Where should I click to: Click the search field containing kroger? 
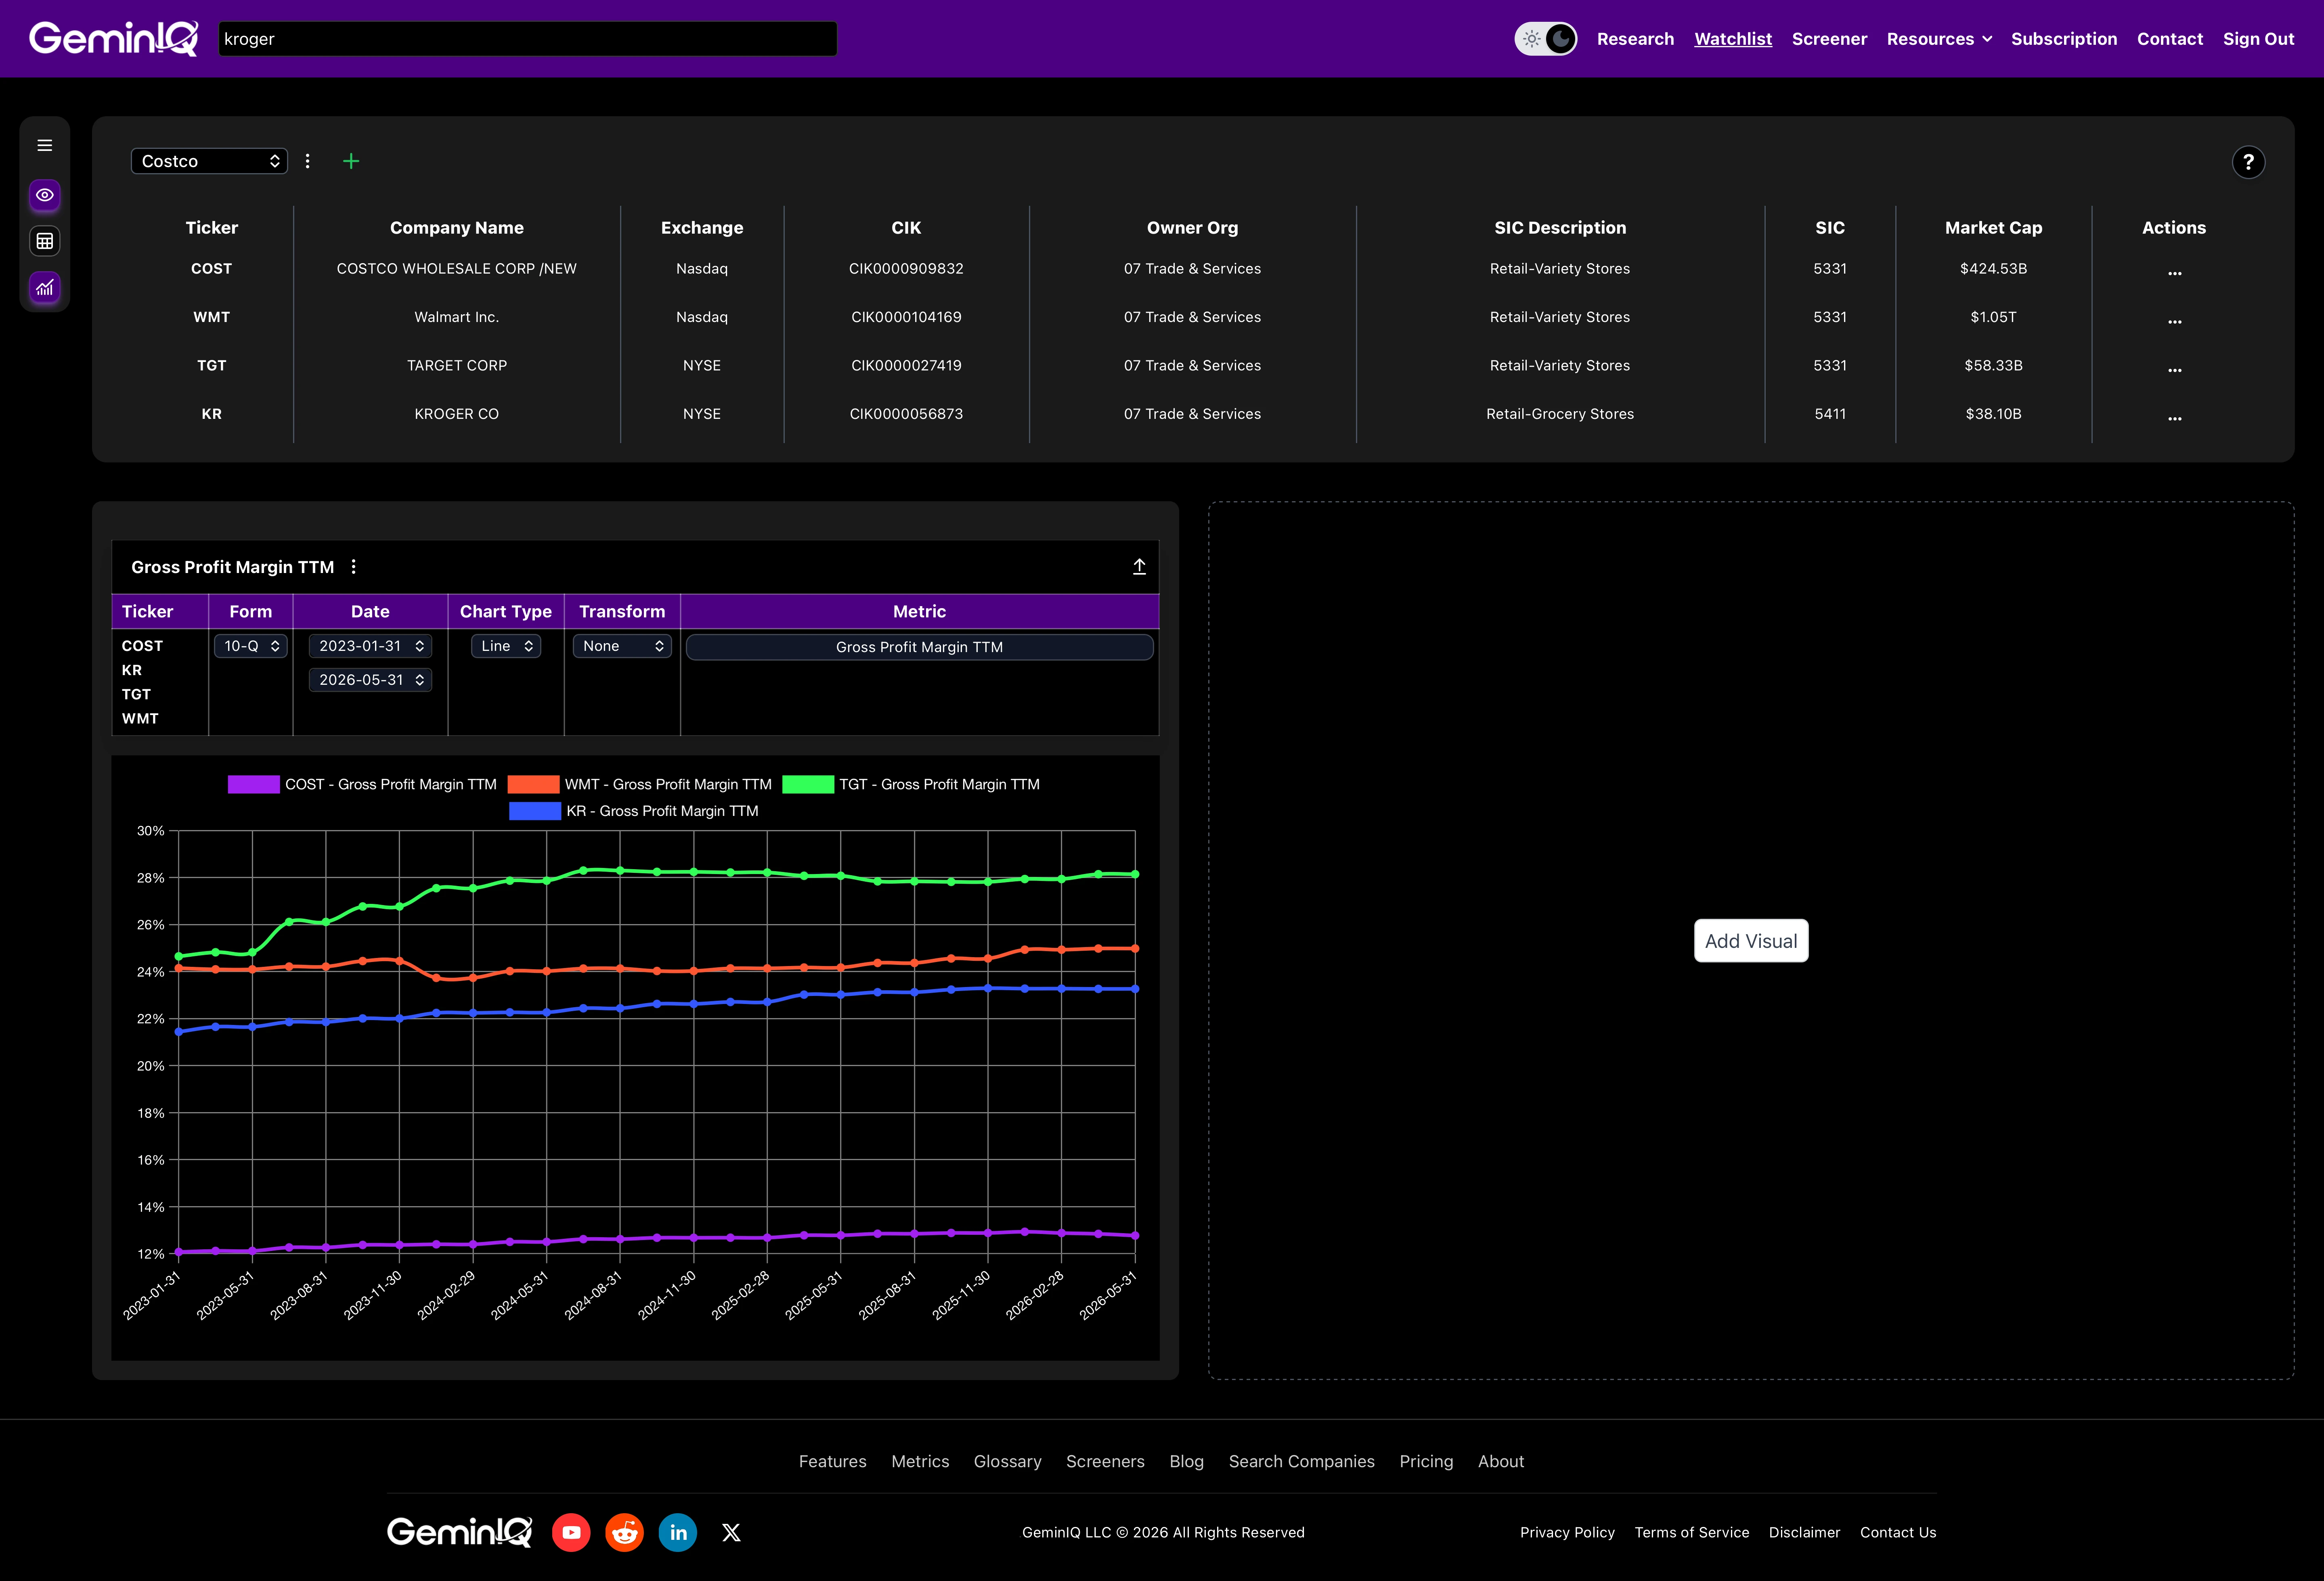tap(528, 39)
